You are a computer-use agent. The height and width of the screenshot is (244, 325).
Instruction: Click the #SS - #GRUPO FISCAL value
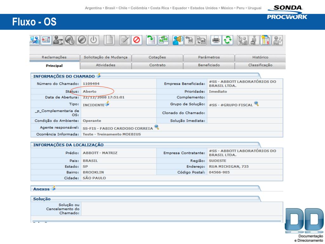click(x=231, y=105)
